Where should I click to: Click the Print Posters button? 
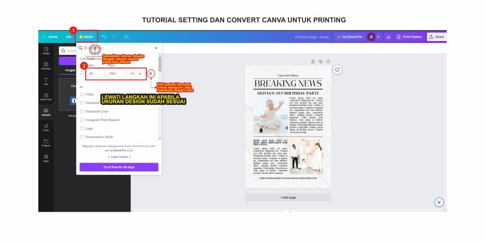click(409, 37)
